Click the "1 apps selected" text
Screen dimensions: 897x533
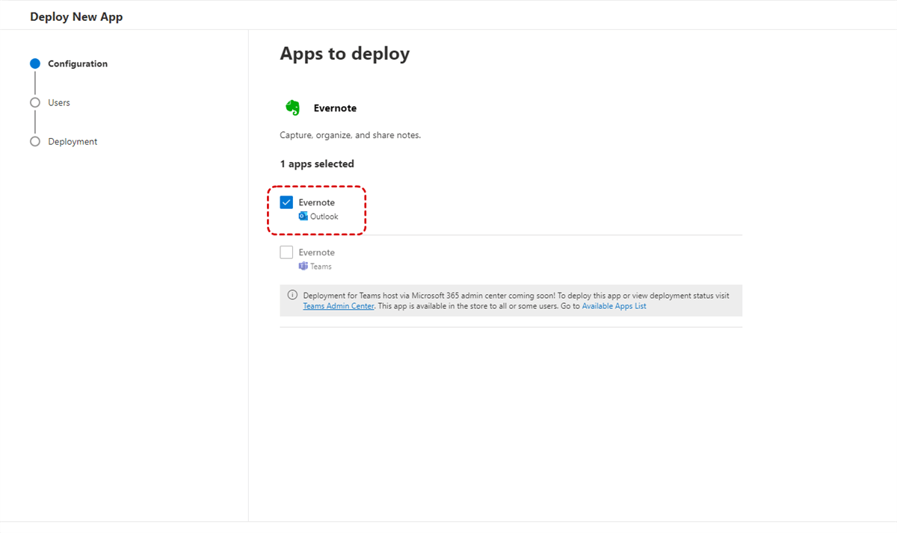click(317, 164)
